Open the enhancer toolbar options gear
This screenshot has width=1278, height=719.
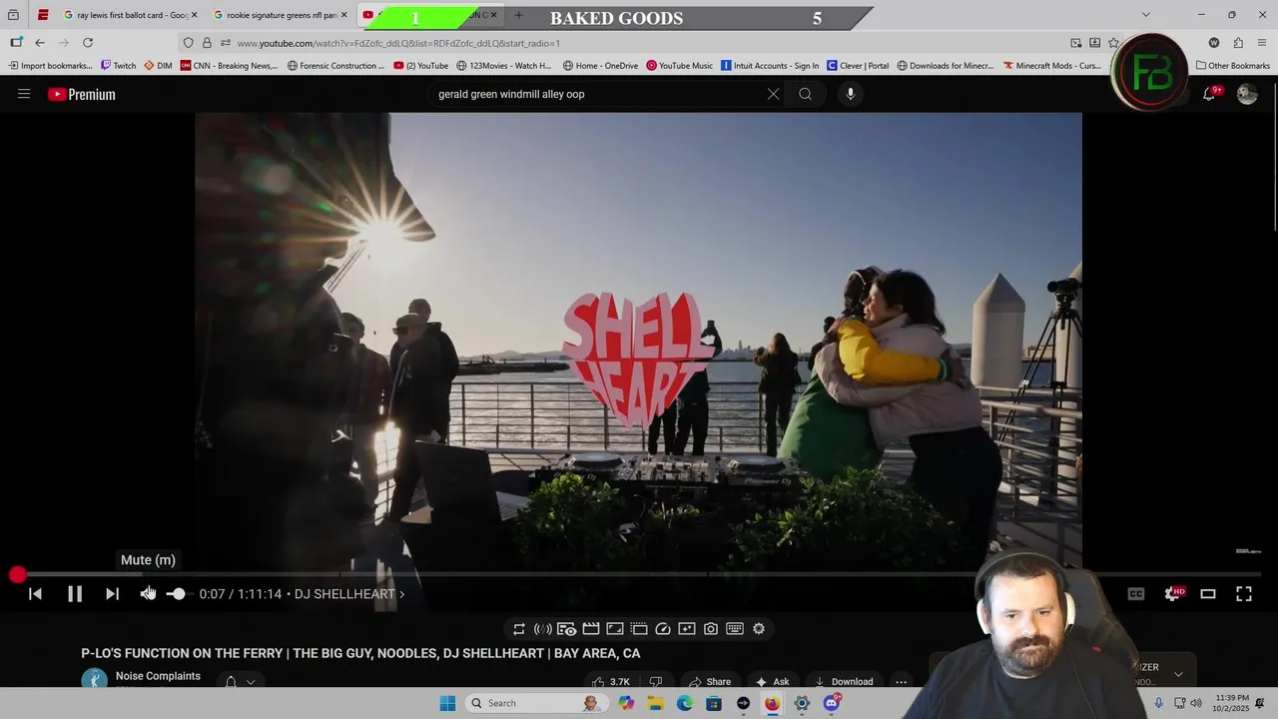click(x=759, y=629)
